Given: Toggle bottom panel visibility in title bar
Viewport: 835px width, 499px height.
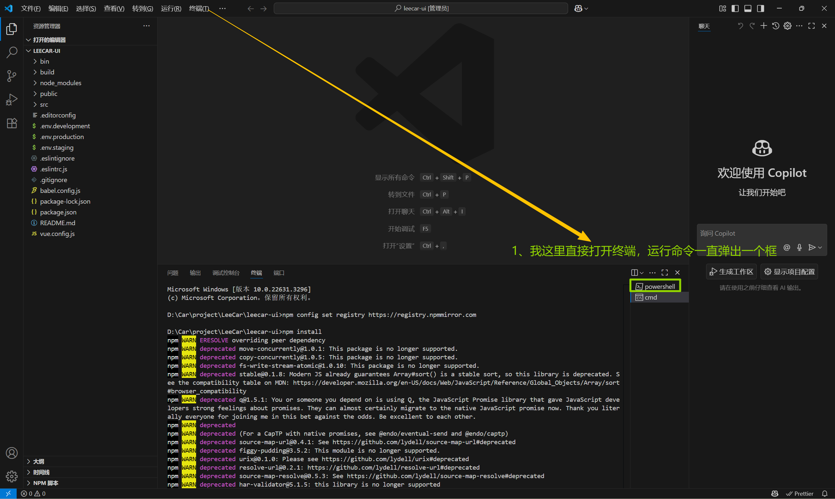Looking at the screenshot, I should [748, 8].
